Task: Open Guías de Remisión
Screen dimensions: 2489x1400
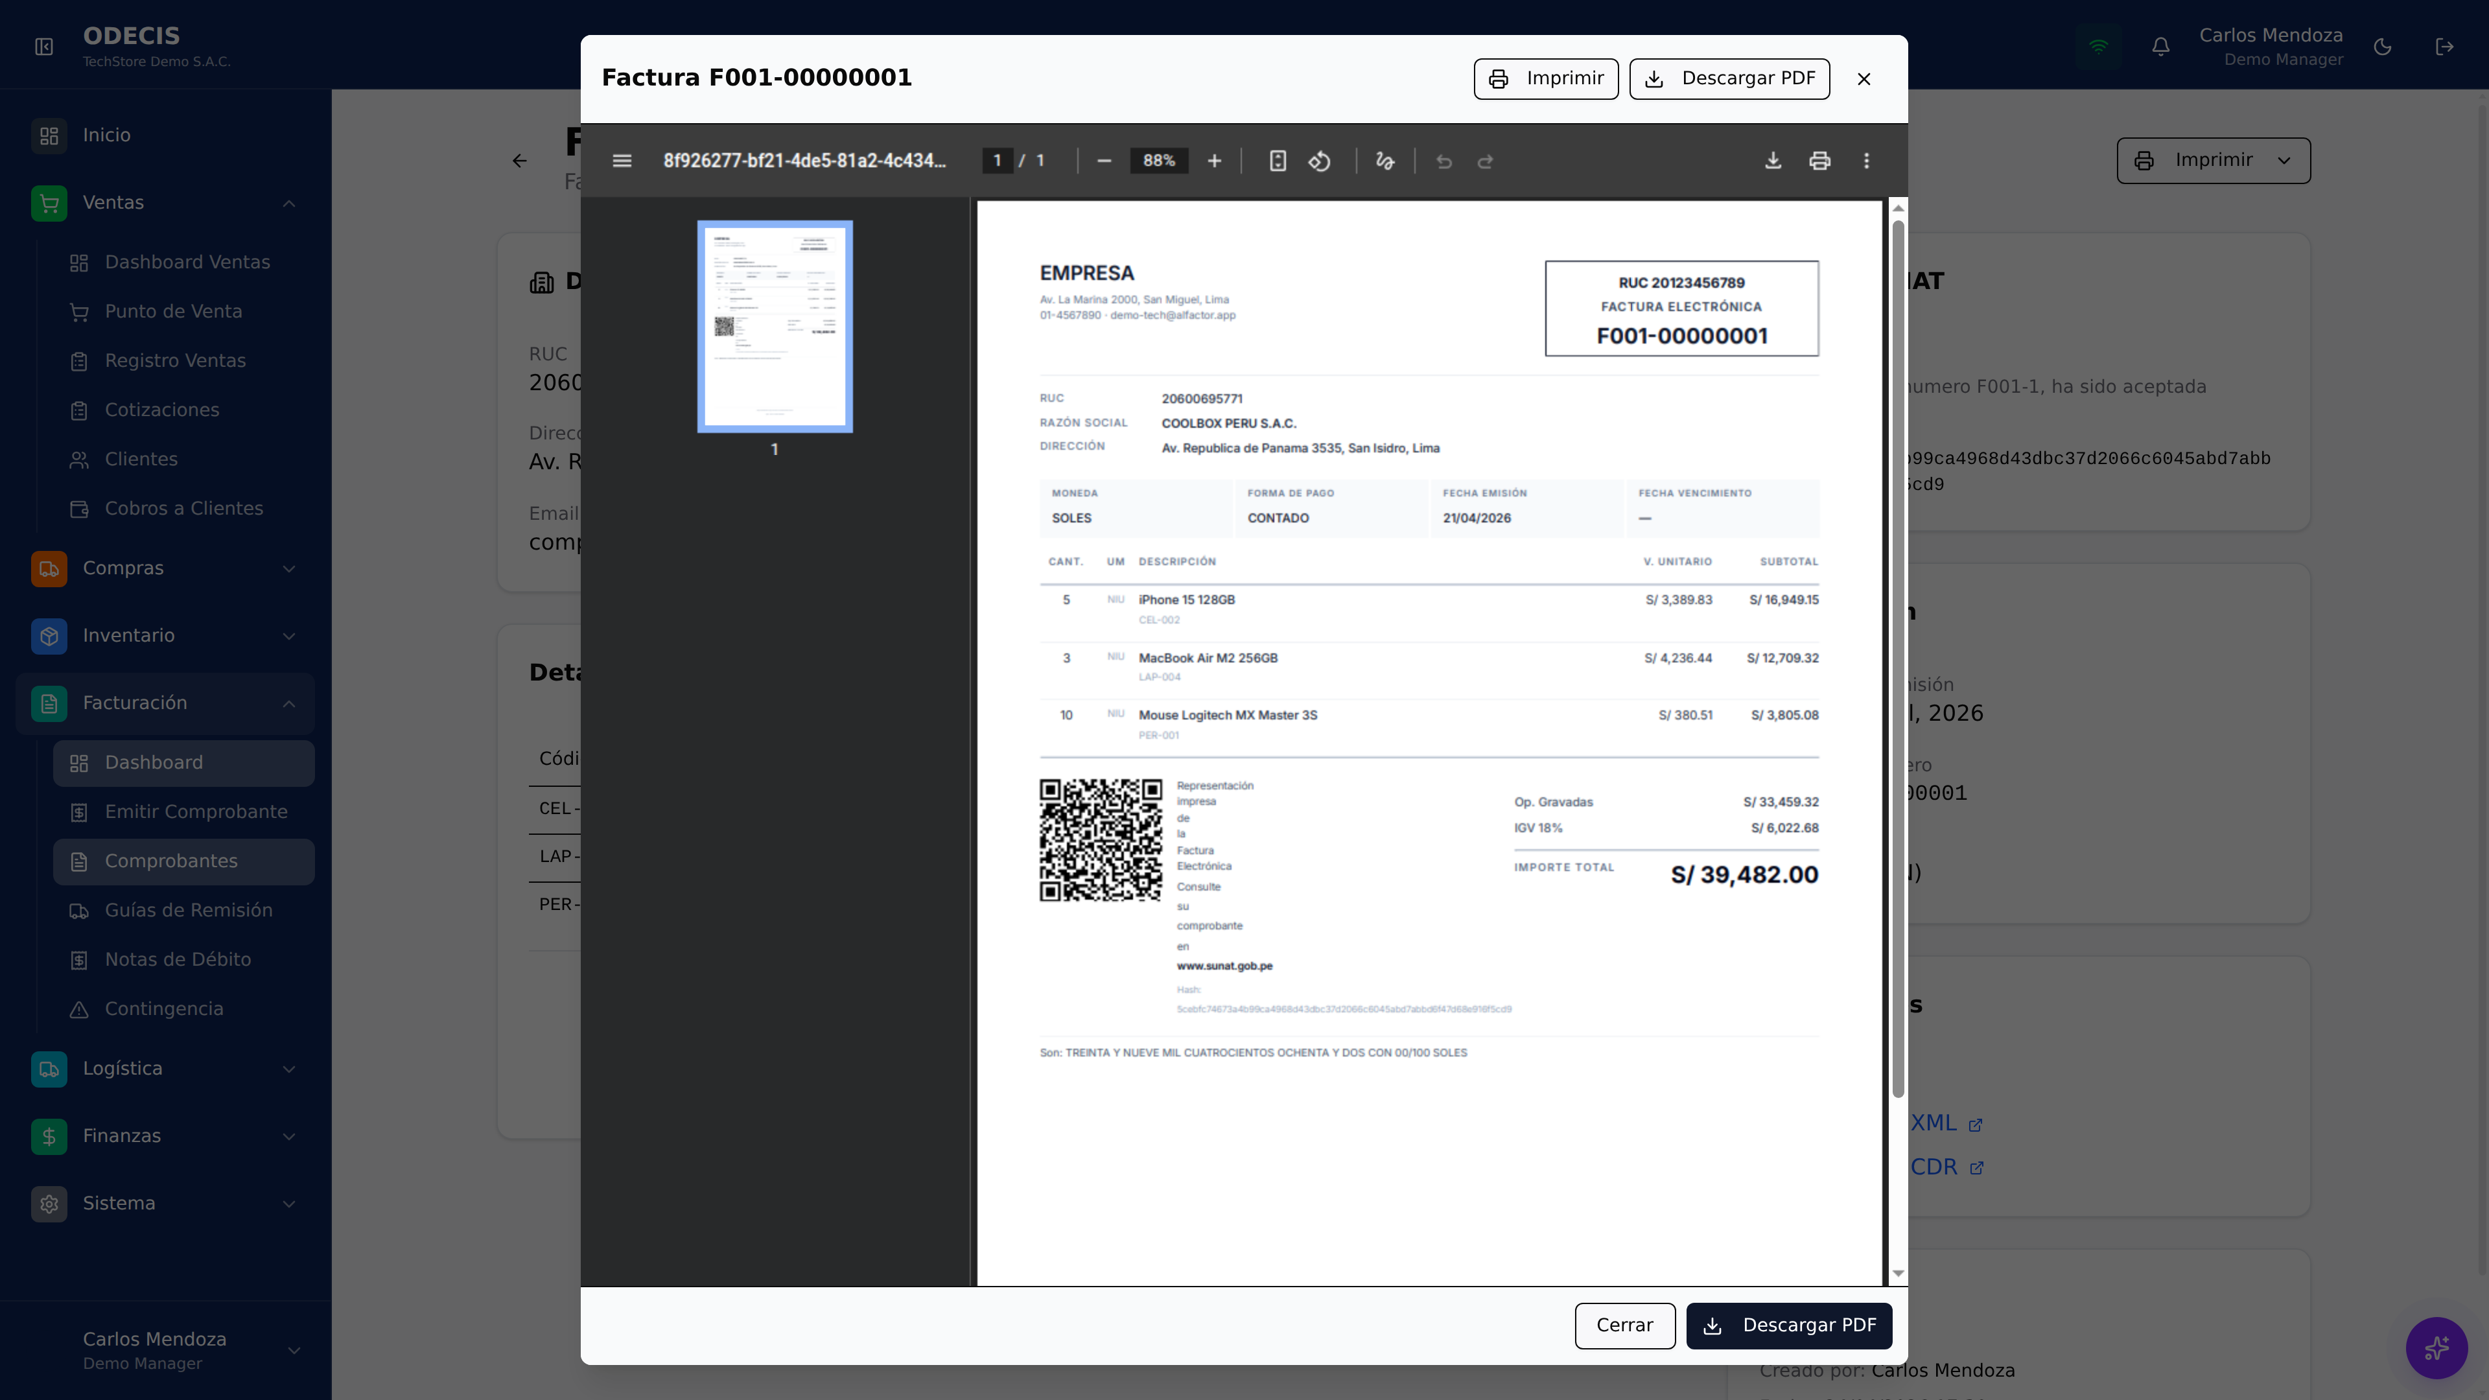Action: (x=183, y=911)
